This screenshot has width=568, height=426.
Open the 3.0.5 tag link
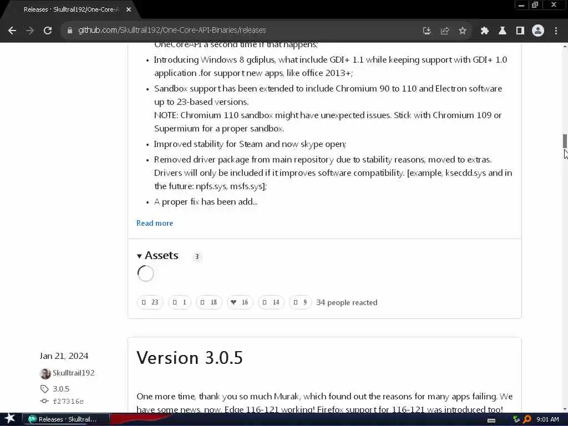[x=61, y=389]
